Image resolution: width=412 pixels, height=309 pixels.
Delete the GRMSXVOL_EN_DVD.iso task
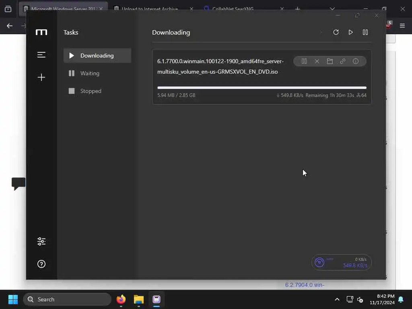coord(317,61)
